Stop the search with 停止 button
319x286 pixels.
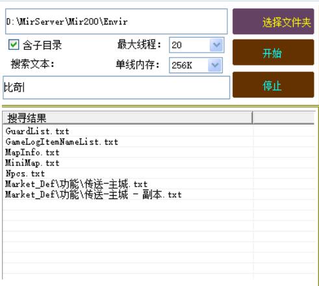coord(273,85)
